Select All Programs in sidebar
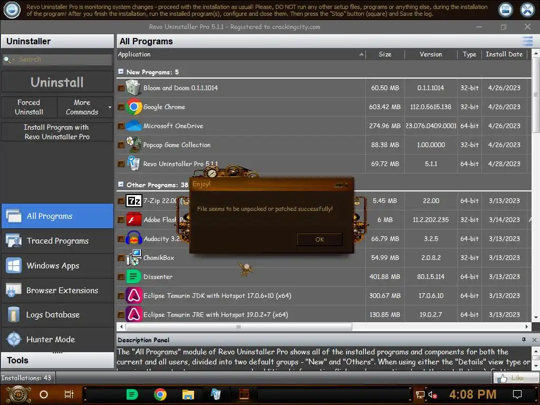The image size is (540, 405). (57, 216)
